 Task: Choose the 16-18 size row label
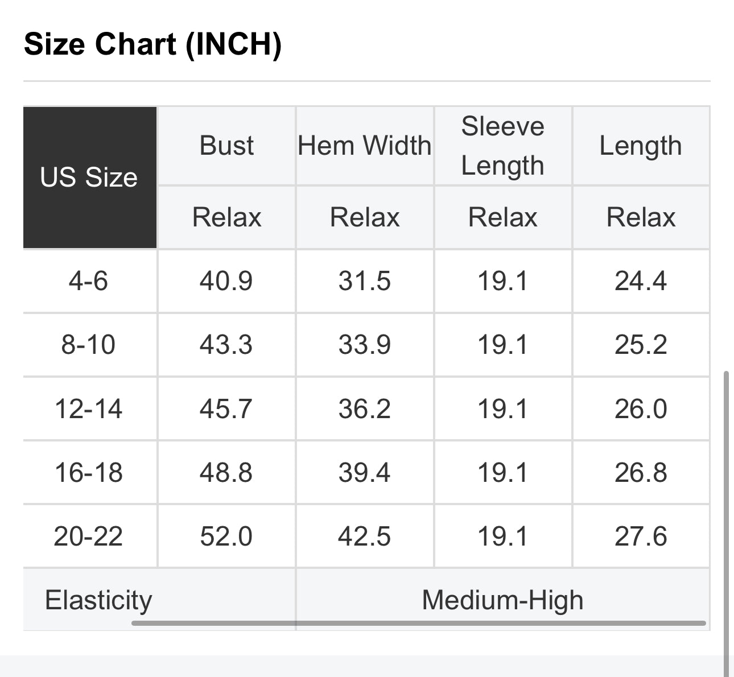(89, 473)
